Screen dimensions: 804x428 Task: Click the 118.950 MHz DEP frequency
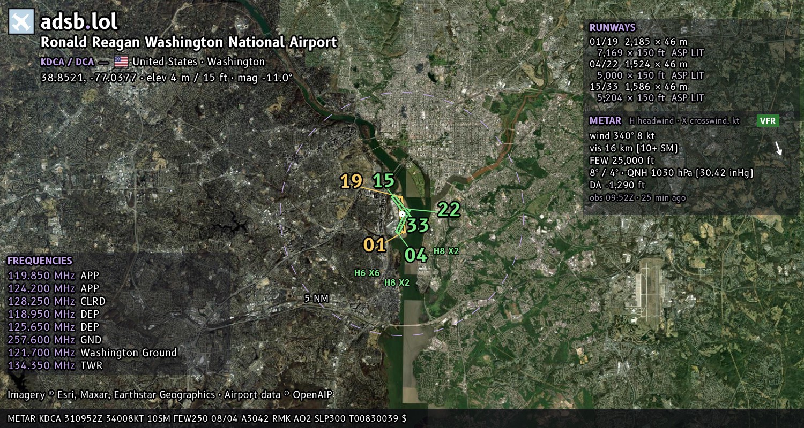pos(54,314)
